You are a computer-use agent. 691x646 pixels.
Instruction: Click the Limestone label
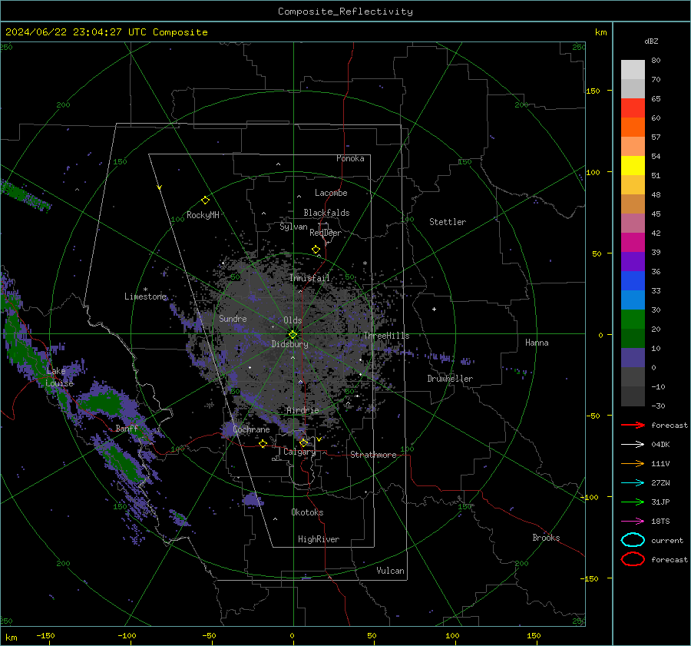145,296
